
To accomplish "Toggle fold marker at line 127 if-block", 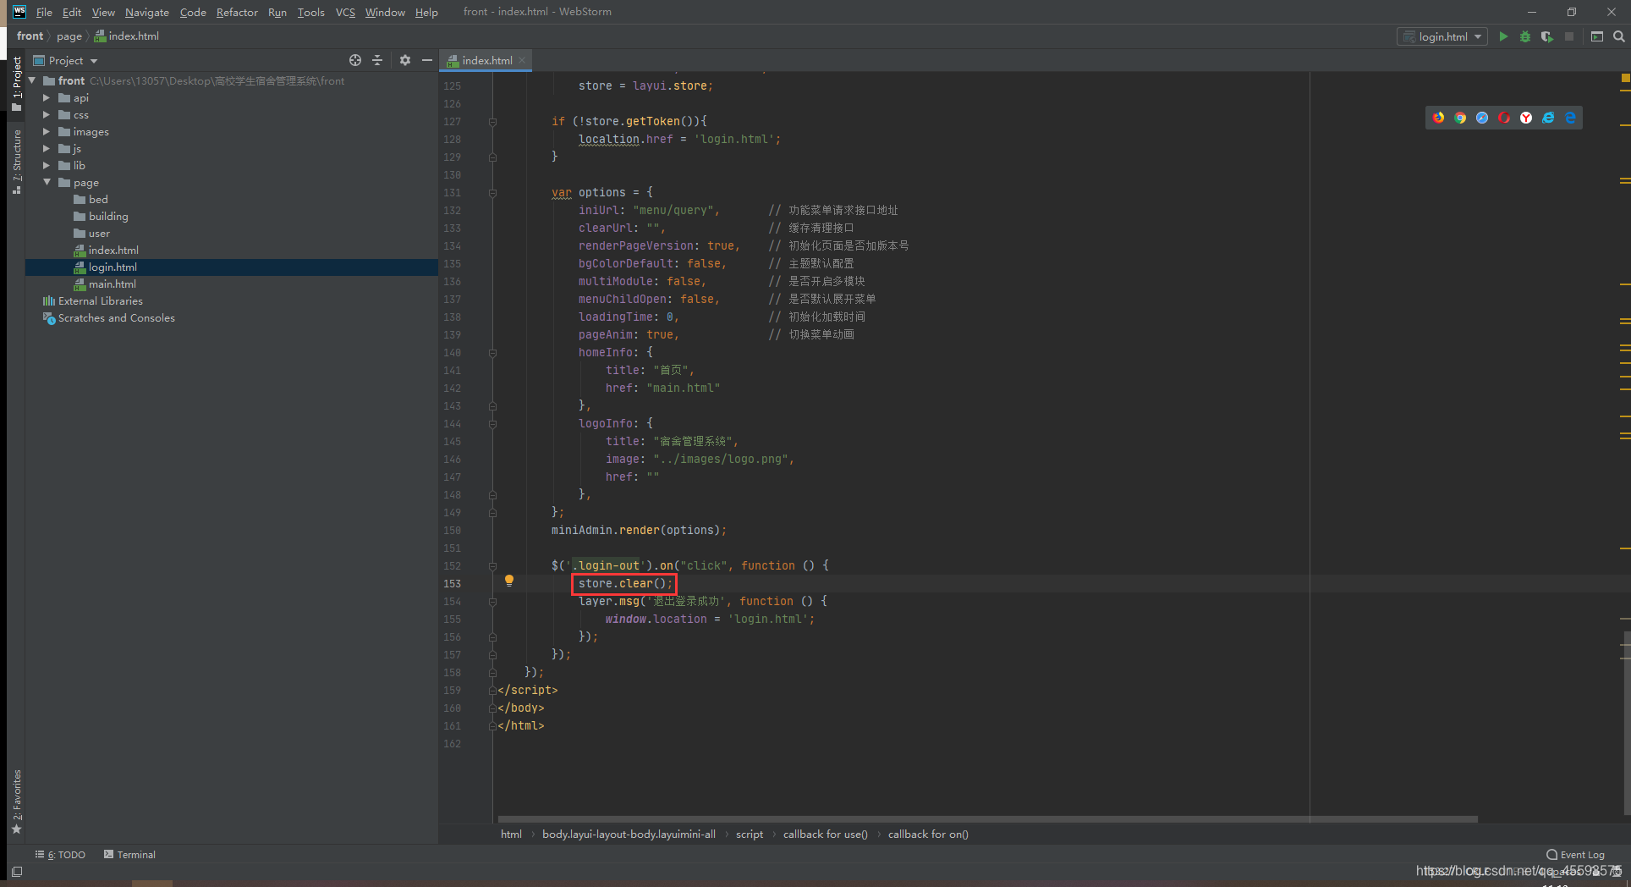I will 492,121.
